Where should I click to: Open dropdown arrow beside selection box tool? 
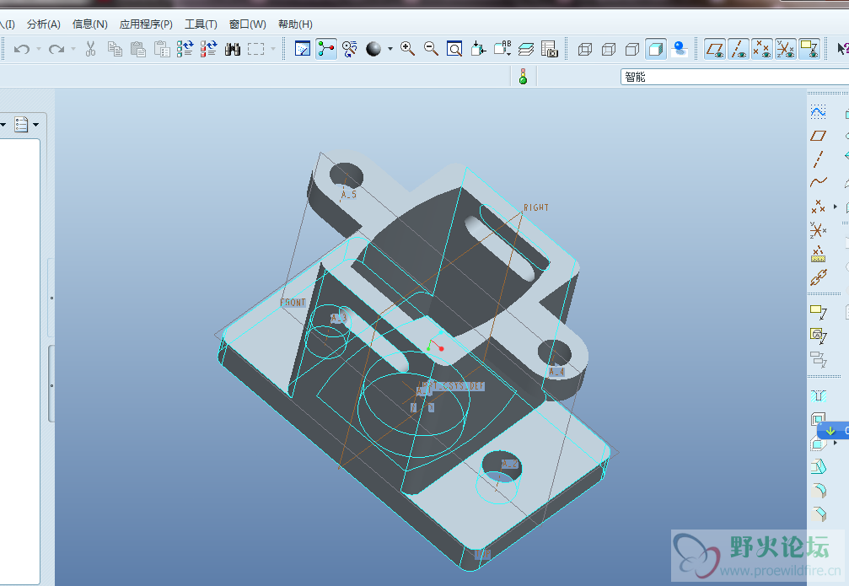pos(273,49)
